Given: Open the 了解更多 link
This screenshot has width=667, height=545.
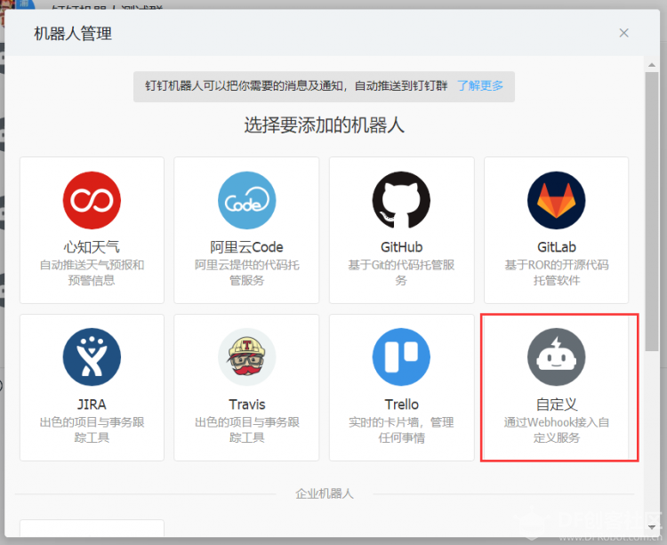Looking at the screenshot, I should coord(480,86).
